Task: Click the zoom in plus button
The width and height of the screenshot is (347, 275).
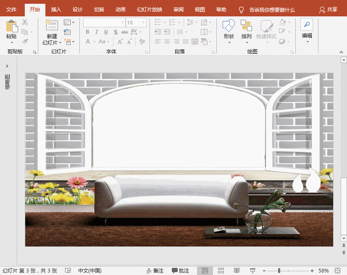Action: 312,270
